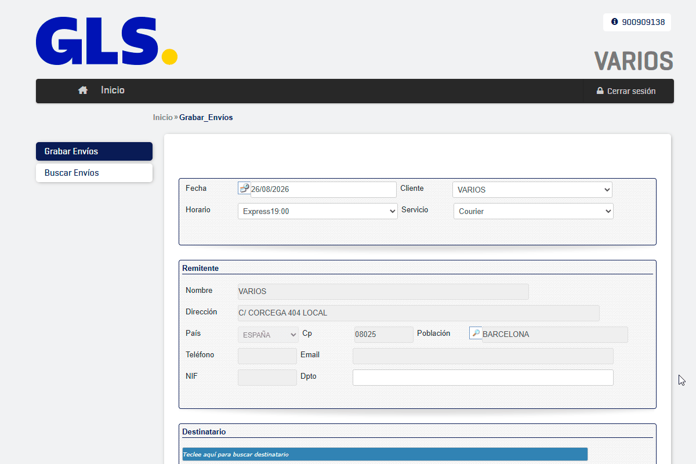696x464 pixels.
Task: Open the País dropdown showing ESPAÑA
Action: pos(269,335)
